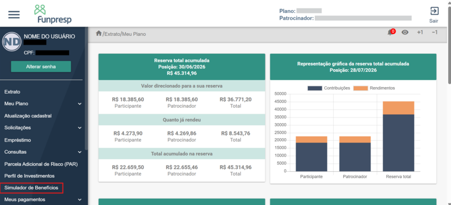The height and width of the screenshot is (205, 451).
Task: Click the Alterar senha button
Action: pos(41,66)
